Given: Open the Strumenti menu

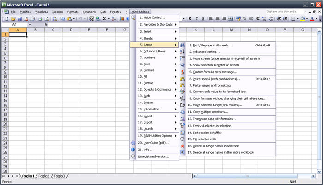Looking at the screenshot, I should (x=90, y=12).
